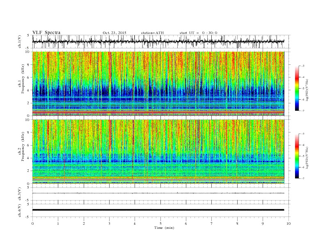325x251 pixels.
Task: Click the ch.1 frequency tick label "8"
Action: click(x=29, y=65)
